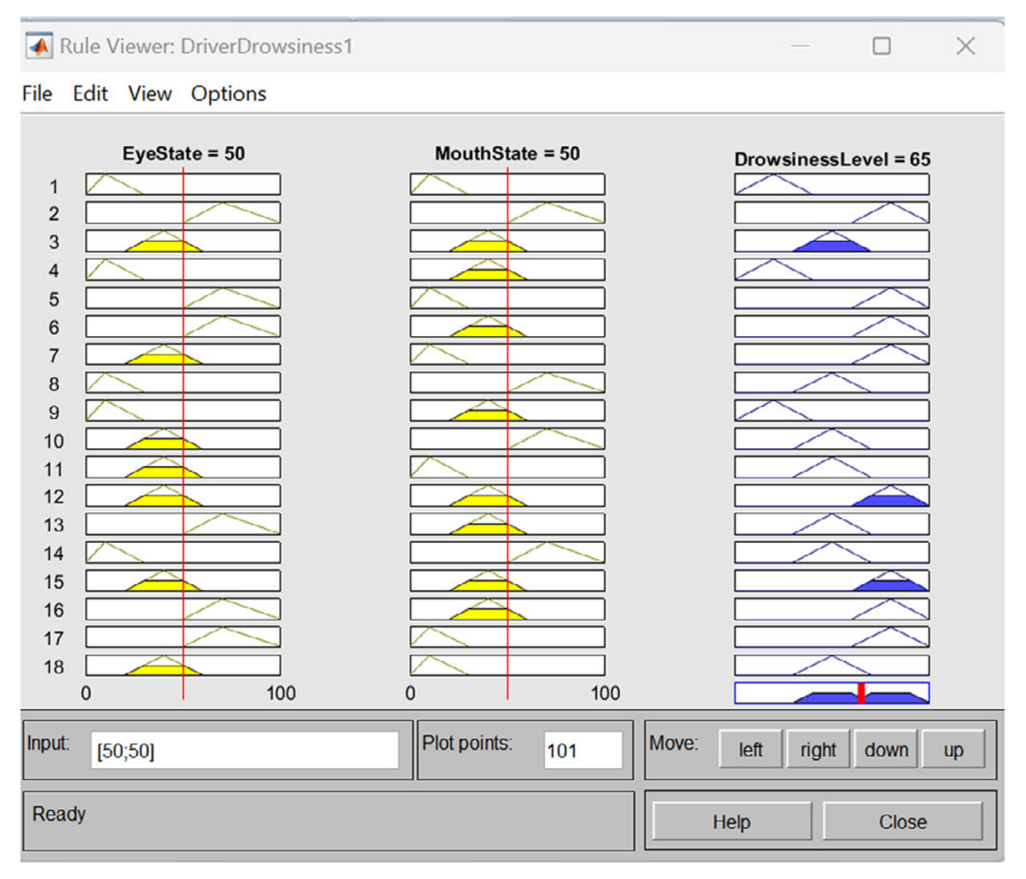
Task: Click rule 12 DrowsinessLevel output plot
Action: [832, 496]
